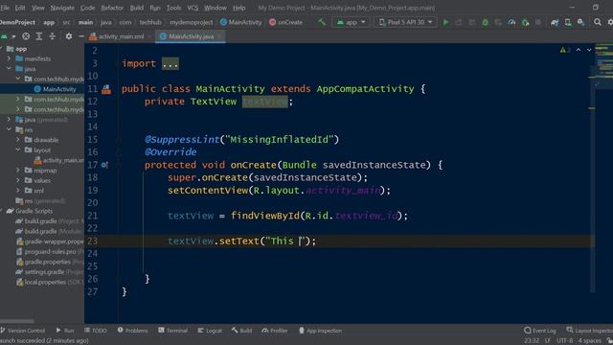613x345 pixels.
Task: Click the Select Opened File target icon
Action: pos(26,36)
